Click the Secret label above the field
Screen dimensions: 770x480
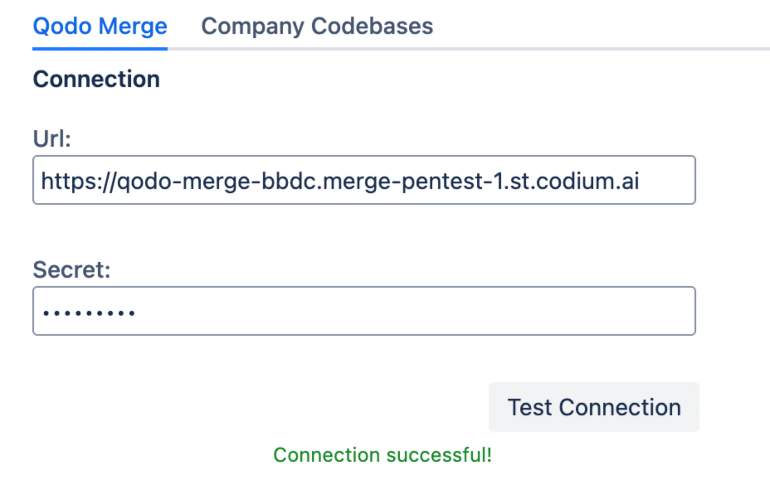tap(72, 269)
